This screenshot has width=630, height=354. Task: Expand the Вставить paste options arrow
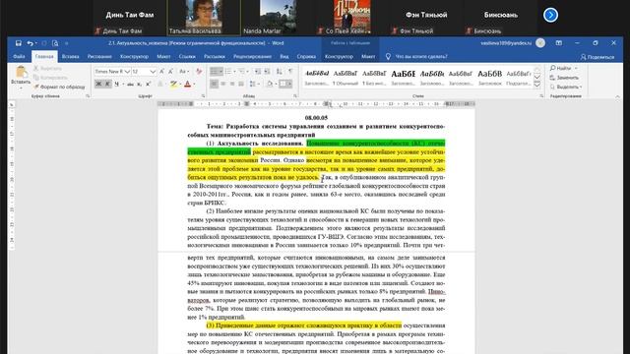(21, 87)
